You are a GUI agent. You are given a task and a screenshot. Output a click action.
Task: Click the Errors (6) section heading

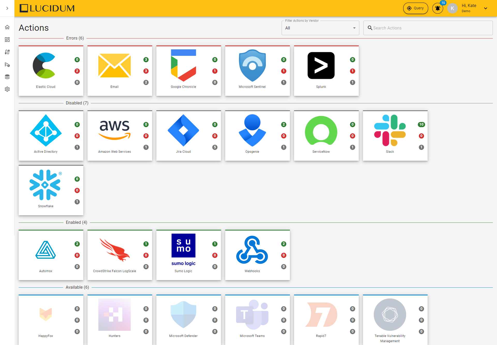[75, 38]
